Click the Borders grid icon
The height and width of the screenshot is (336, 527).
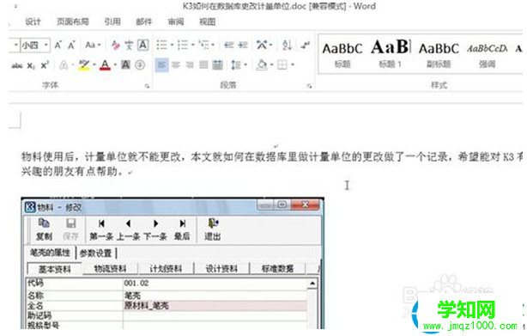tap(282, 64)
